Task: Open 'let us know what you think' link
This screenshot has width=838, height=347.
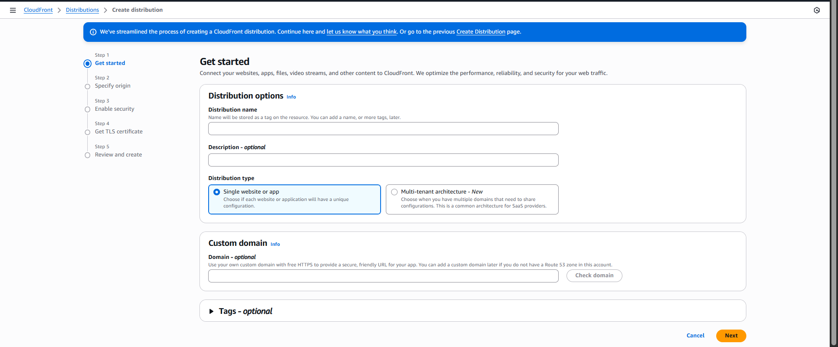Action: [362, 32]
